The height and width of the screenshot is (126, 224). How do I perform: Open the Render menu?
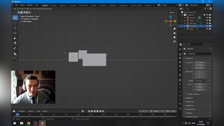pos(22,5)
